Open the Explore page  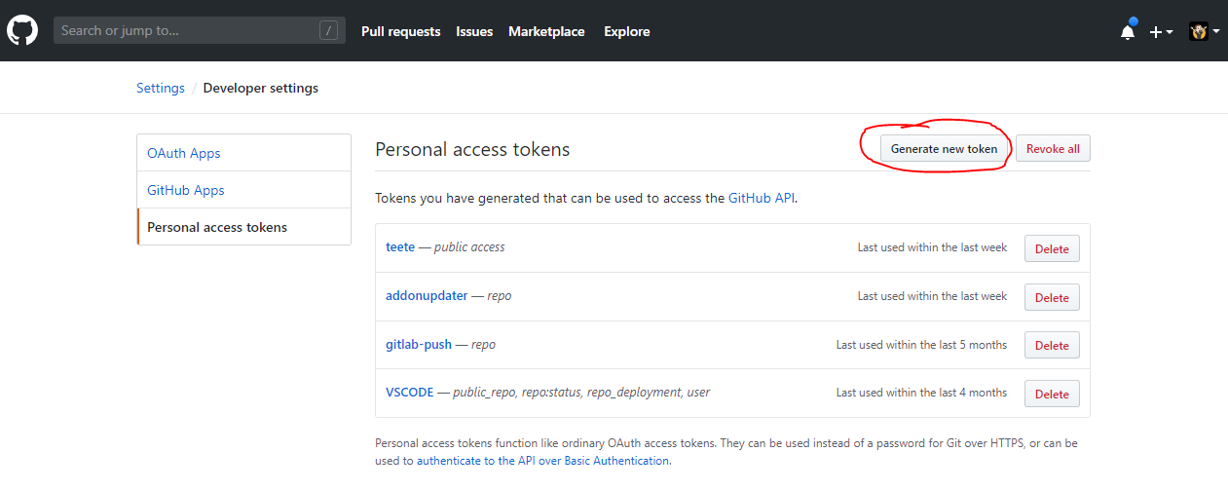(626, 31)
